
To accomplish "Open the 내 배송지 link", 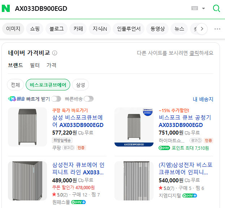I will click(203, 99).
